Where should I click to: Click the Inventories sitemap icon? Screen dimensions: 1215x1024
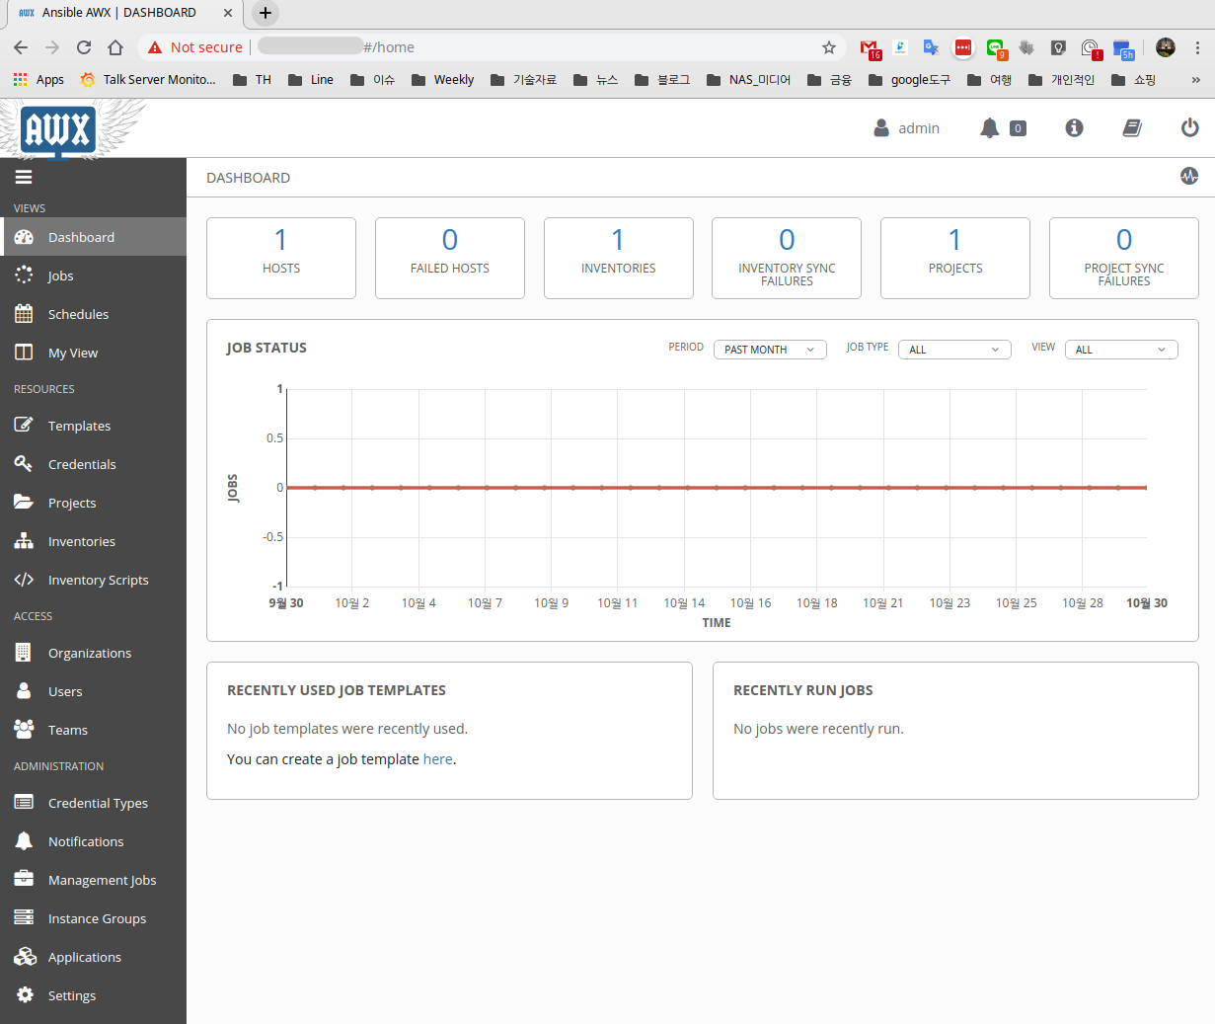24,541
